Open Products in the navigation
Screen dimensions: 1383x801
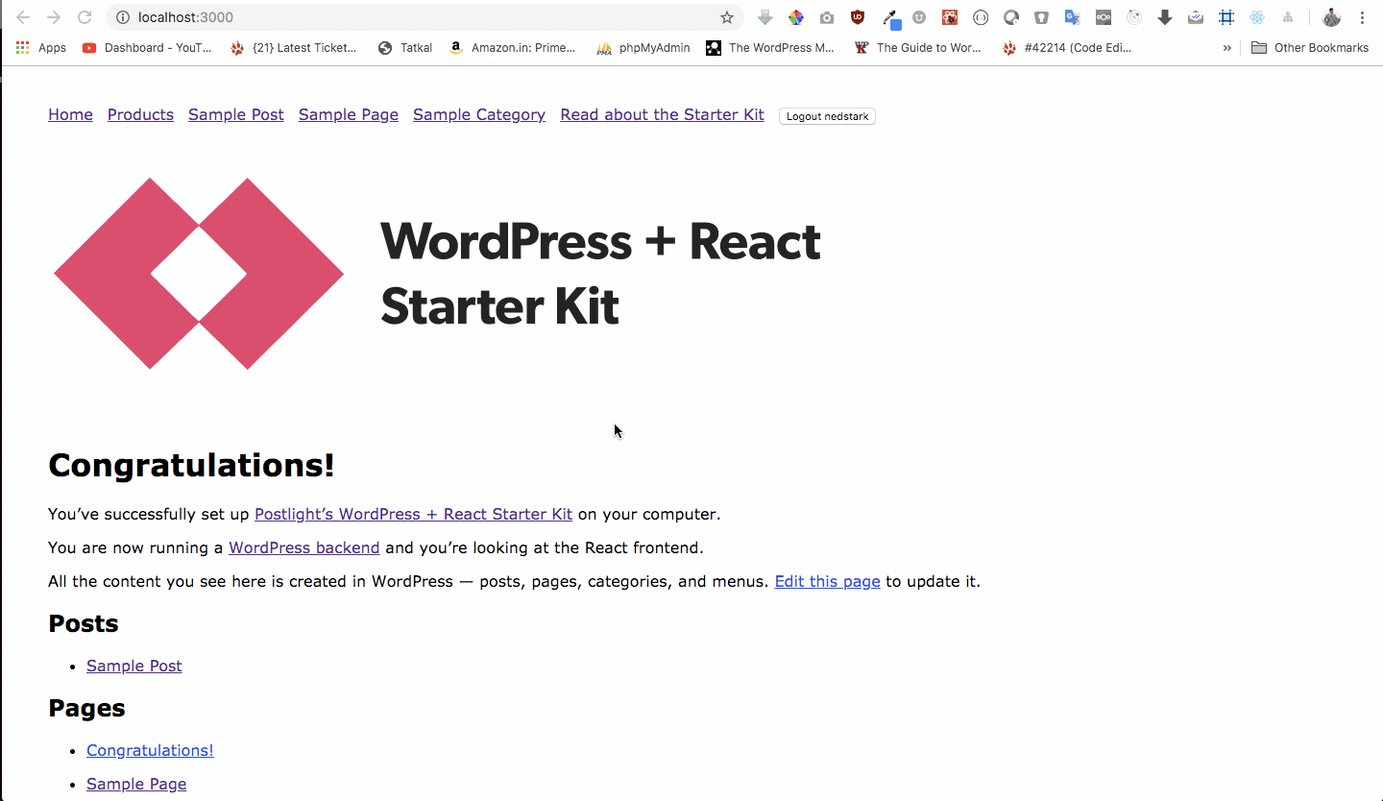click(140, 114)
